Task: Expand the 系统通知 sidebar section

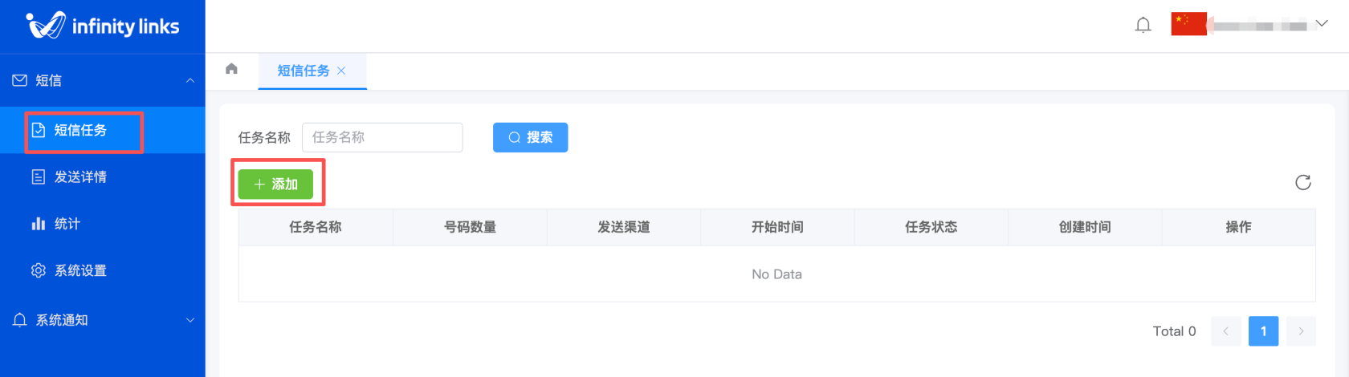Action: [190, 320]
